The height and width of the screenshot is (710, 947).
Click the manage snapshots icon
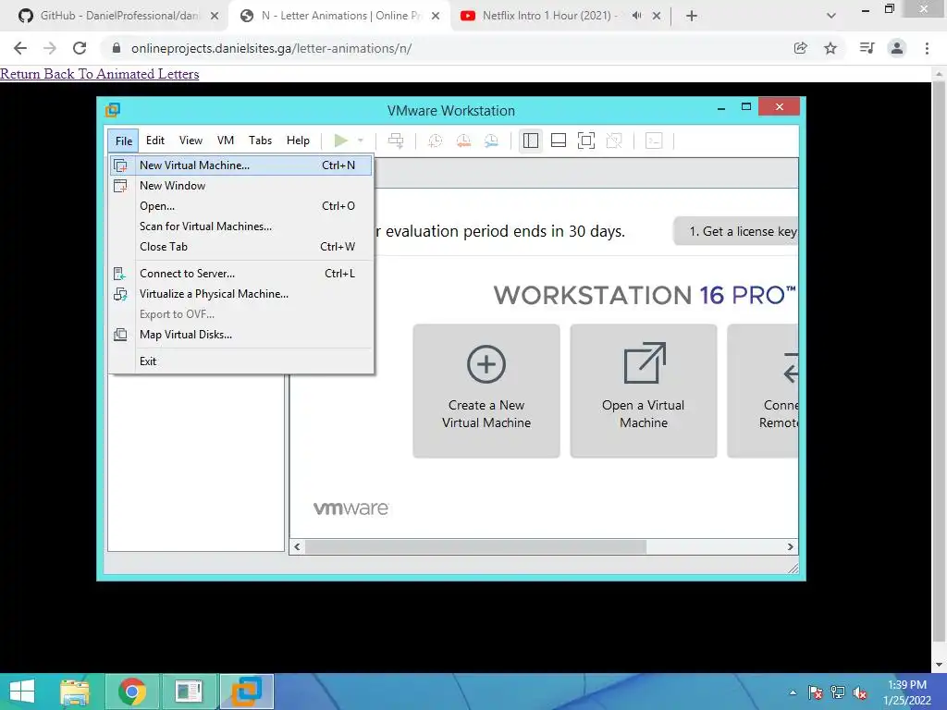pos(491,141)
